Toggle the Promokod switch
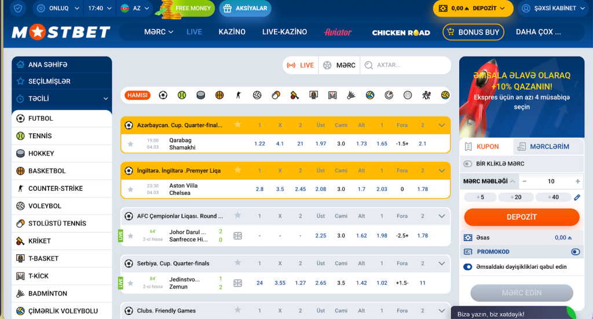This screenshot has width=593, height=319. tap(575, 252)
